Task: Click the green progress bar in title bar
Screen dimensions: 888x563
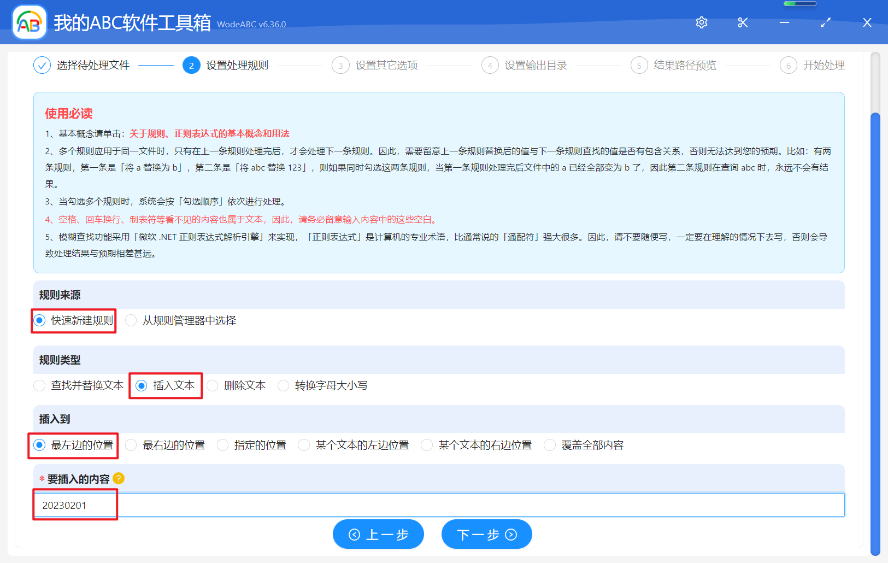Action: point(799,3)
